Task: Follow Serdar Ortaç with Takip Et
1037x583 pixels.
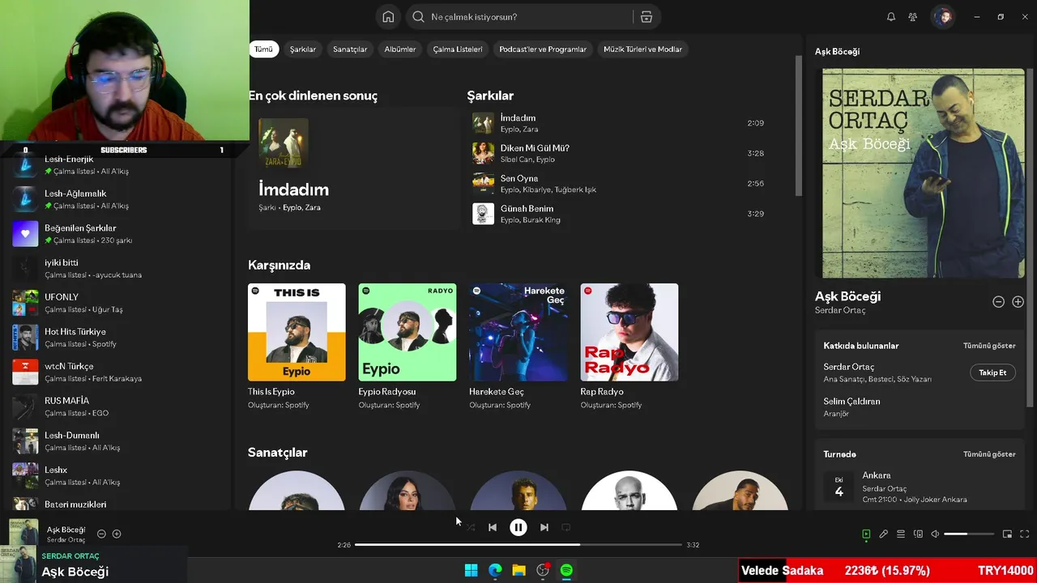Action: coord(992,372)
